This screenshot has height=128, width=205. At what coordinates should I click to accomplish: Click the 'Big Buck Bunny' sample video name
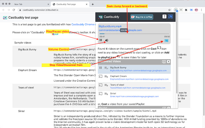point(27,50)
